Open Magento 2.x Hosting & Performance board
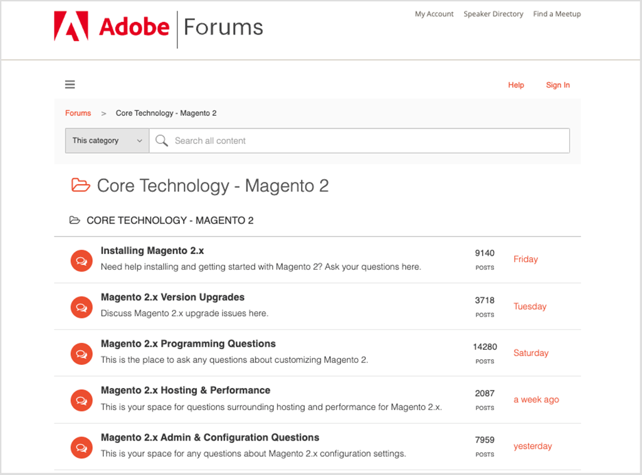 (186, 391)
